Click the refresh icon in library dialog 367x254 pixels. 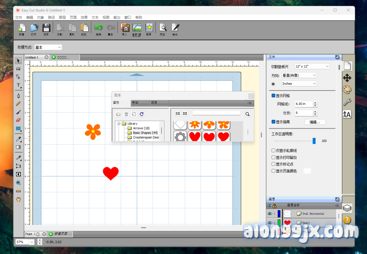click(x=142, y=114)
